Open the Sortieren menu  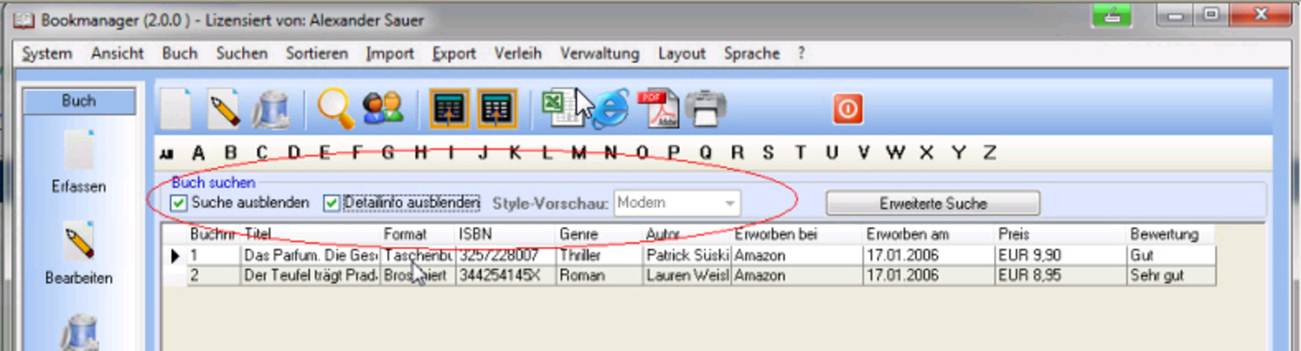tap(317, 54)
